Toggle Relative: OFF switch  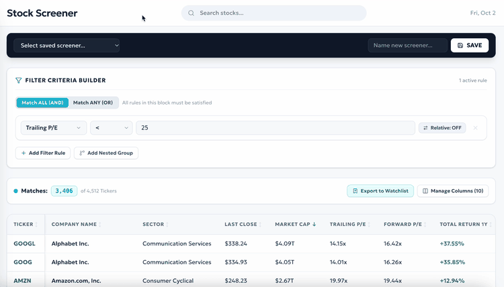pyautogui.click(x=442, y=128)
